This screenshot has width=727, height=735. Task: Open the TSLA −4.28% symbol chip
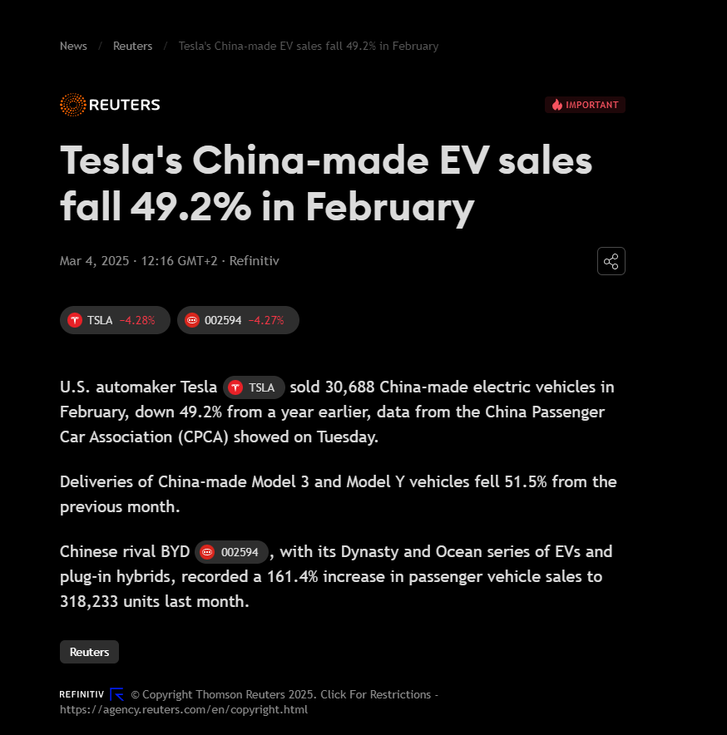[x=115, y=320]
